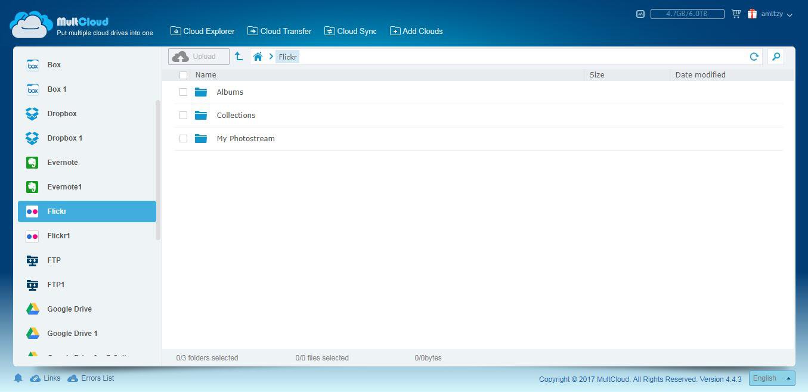The width and height of the screenshot is (808, 392).
Task: Click the Box 1 icon in sidebar
Action: 32,89
